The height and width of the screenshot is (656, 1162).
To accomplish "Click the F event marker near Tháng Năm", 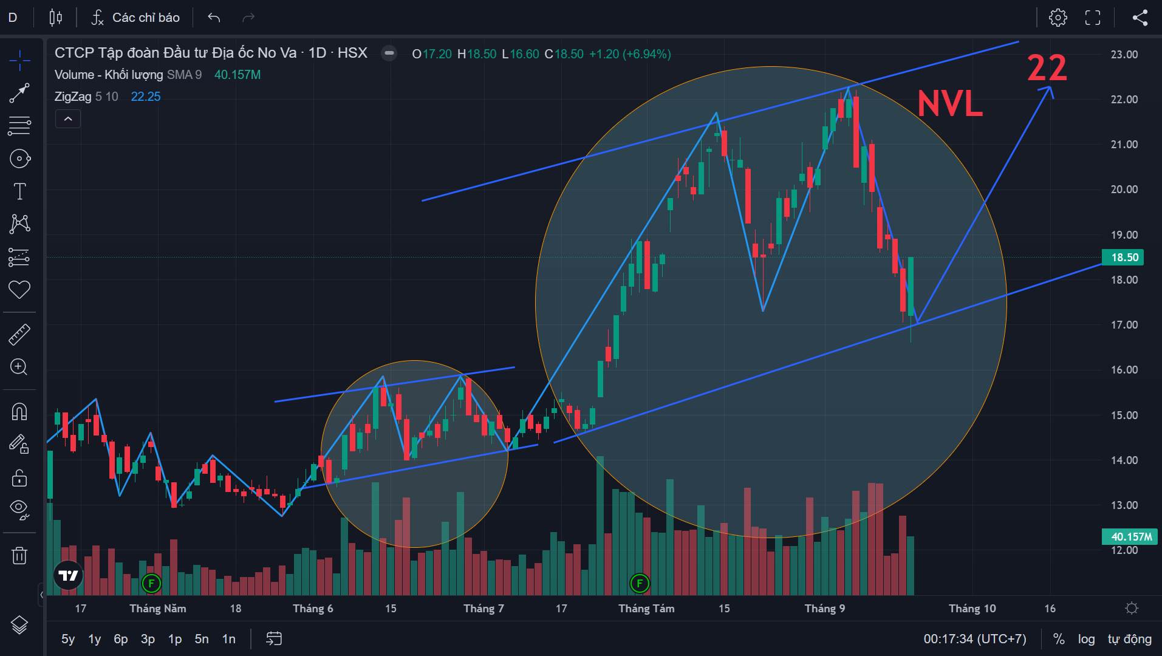I will click(x=151, y=584).
